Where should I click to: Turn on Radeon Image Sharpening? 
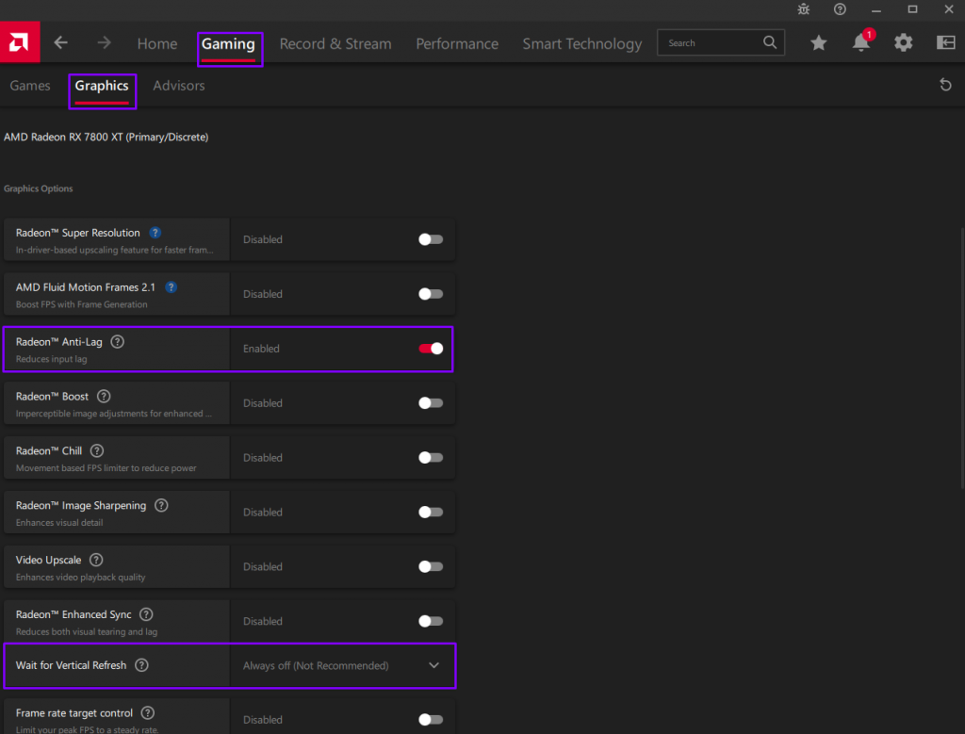pos(431,513)
